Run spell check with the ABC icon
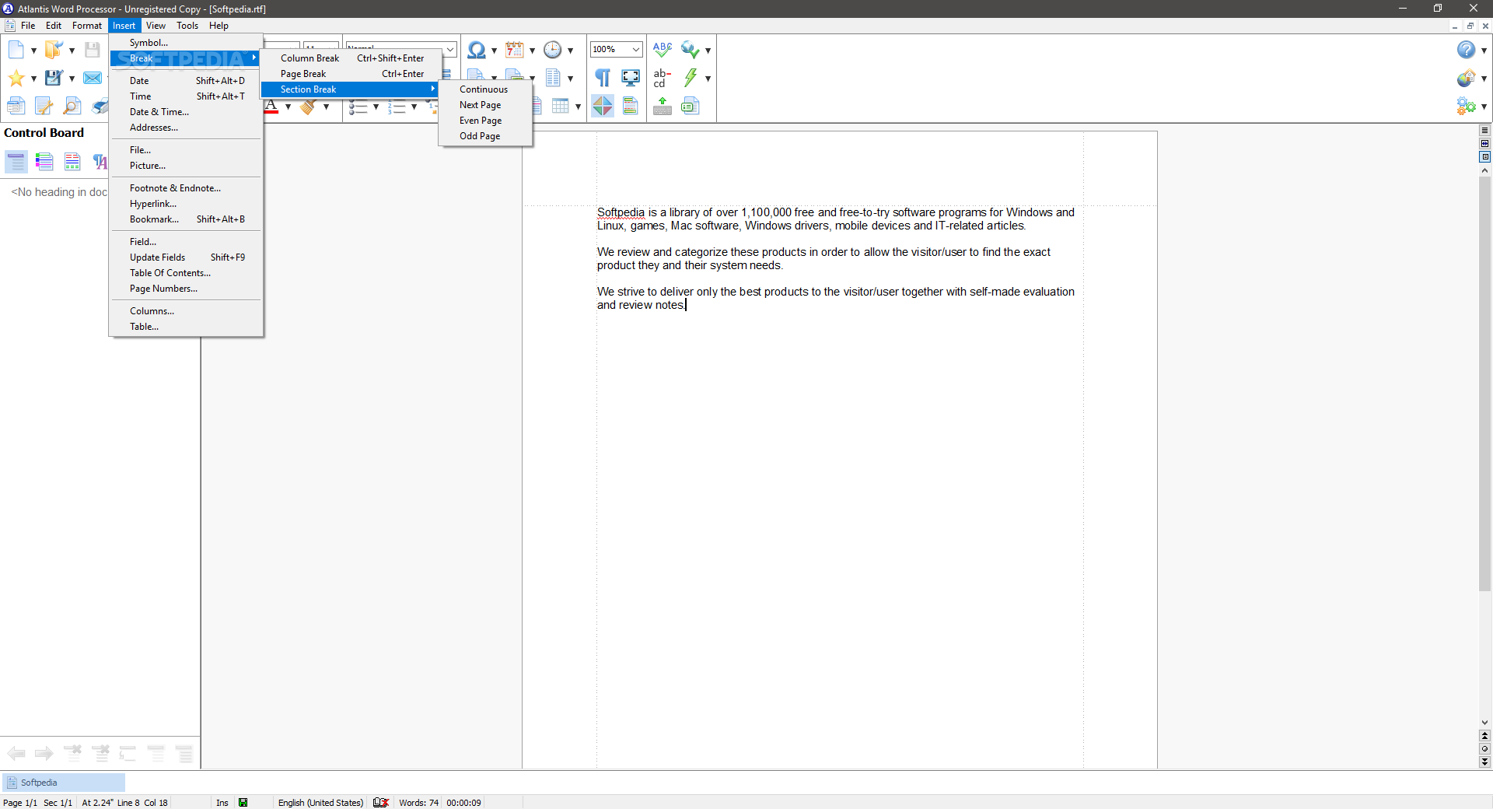This screenshot has height=809, width=1493. (662, 48)
